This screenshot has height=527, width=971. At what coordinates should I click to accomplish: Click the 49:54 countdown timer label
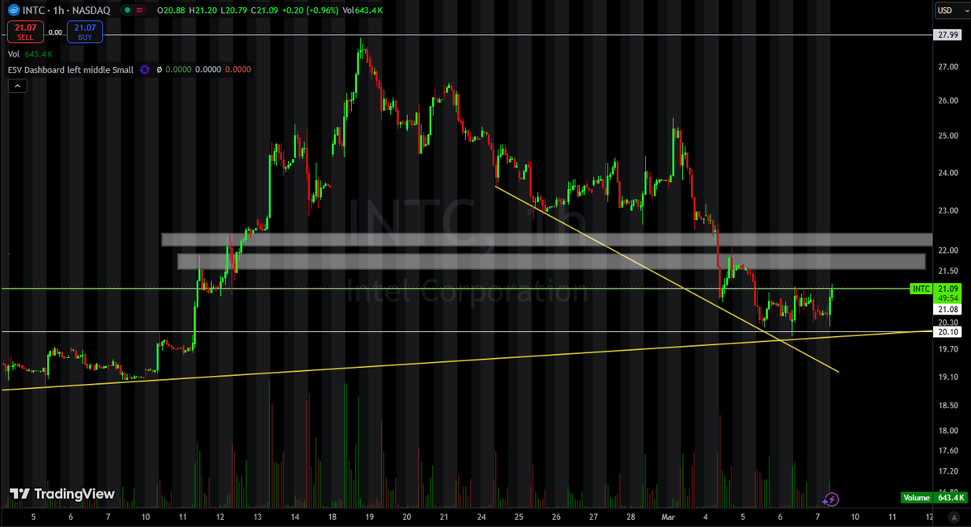pos(948,298)
